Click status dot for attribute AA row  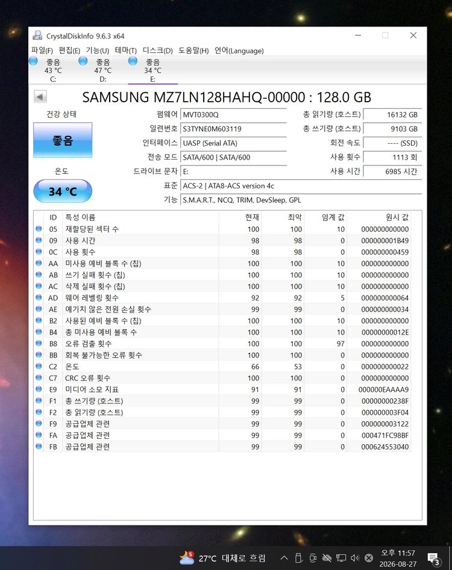tap(39, 263)
